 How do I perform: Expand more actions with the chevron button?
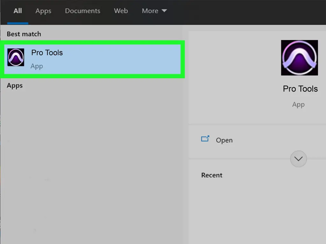pos(298,159)
